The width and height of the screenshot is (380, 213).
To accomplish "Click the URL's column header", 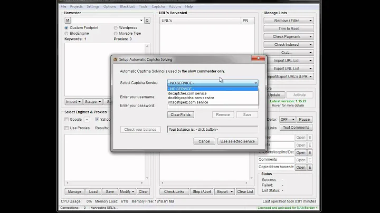I will (200, 21).
